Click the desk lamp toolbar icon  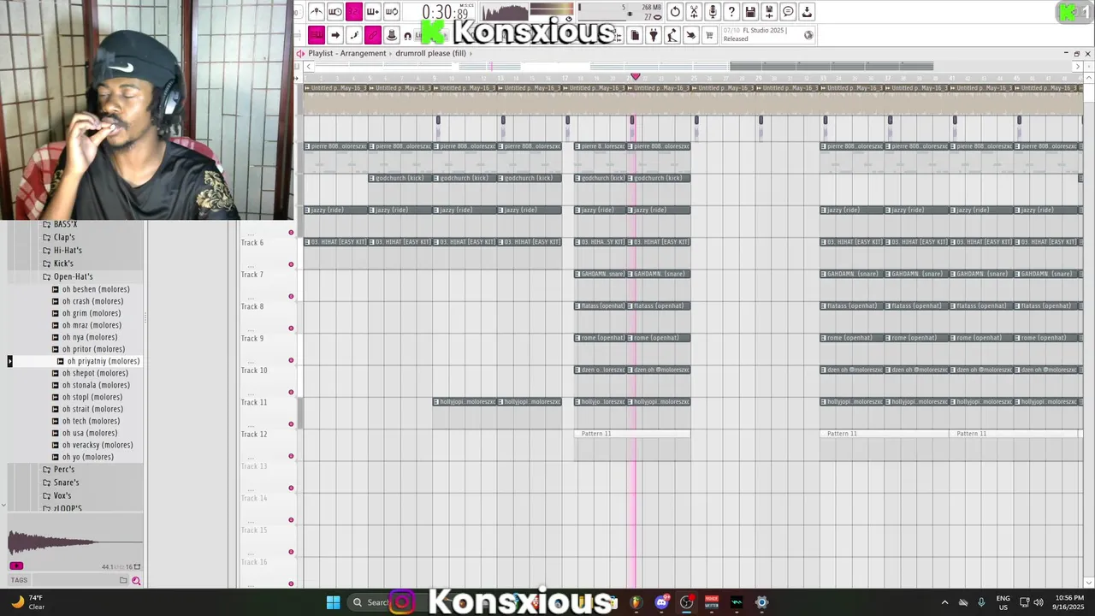(672, 35)
